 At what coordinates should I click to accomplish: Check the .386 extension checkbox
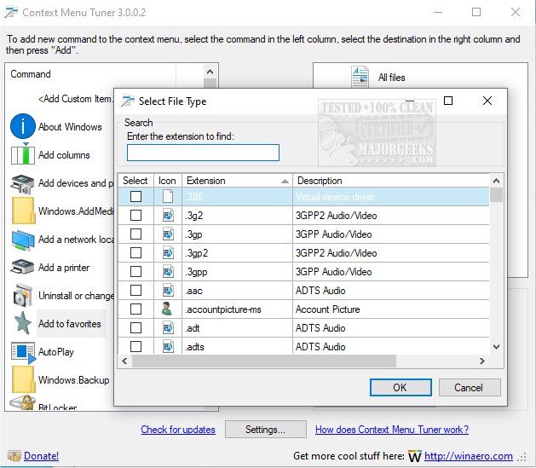click(135, 197)
